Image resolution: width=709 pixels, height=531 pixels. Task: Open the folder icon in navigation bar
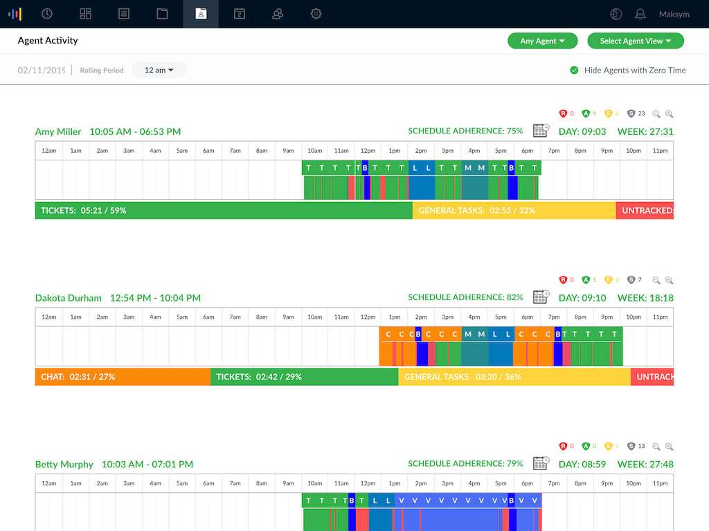(x=162, y=14)
